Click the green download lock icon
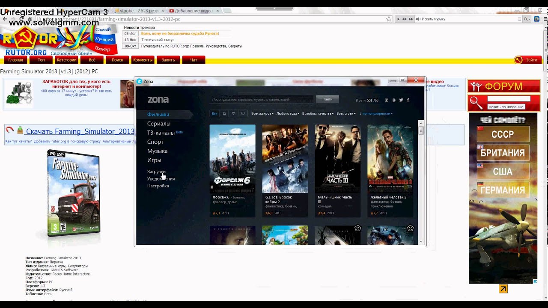Screen dimensions: 548x308 pos(20,130)
